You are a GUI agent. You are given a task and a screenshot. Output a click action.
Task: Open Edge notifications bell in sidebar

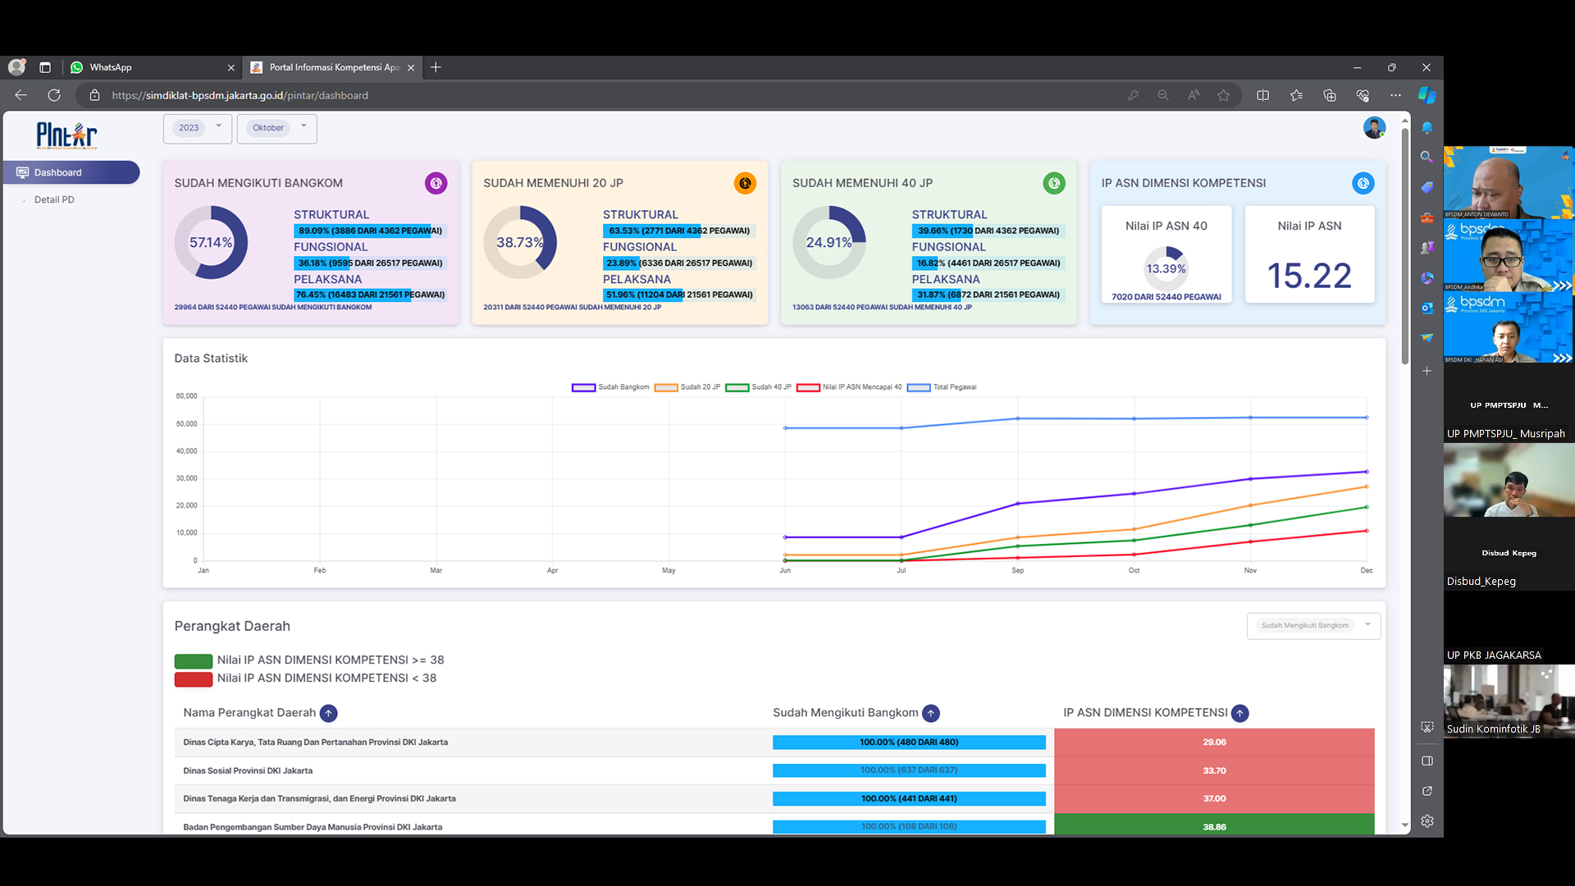click(1427, 128)
